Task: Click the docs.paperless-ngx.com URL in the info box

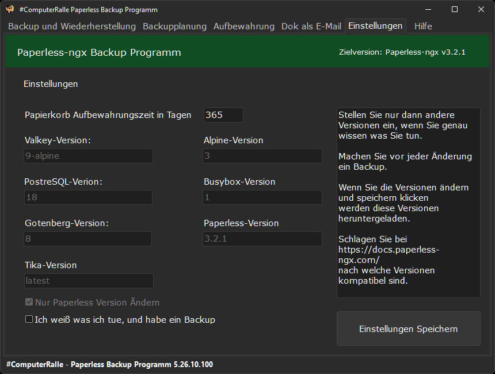Action: [x=389, y=255]
